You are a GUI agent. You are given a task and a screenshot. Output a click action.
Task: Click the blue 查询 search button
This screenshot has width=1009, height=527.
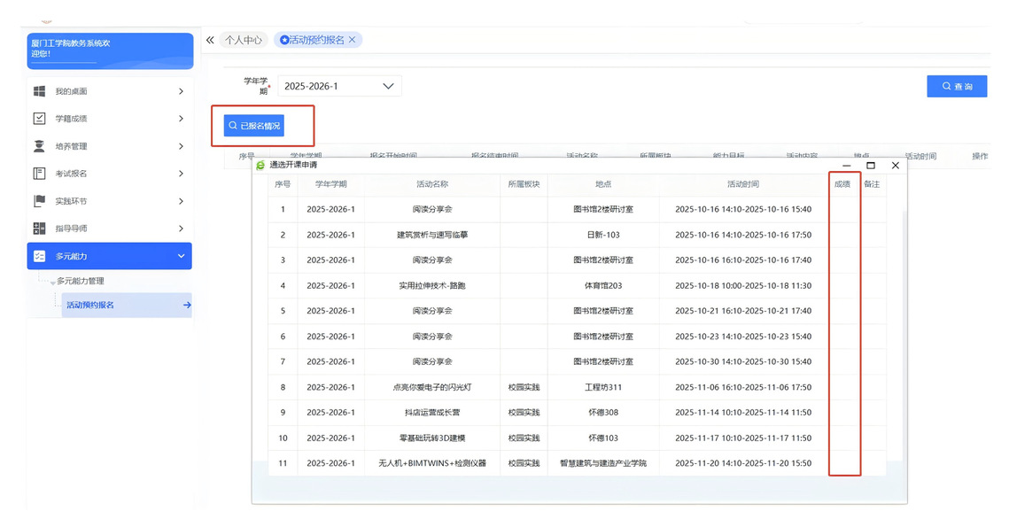pyautogui.click(x=957, y=86)
